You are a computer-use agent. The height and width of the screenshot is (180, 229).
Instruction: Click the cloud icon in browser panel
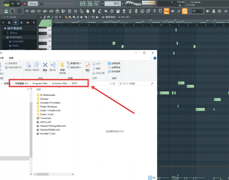[28, 22]
